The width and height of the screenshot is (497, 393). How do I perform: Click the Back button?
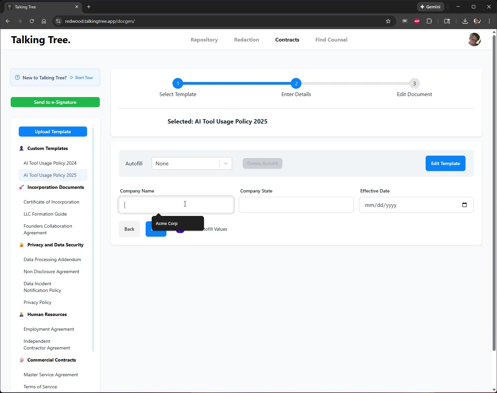[x=129, y=229]
